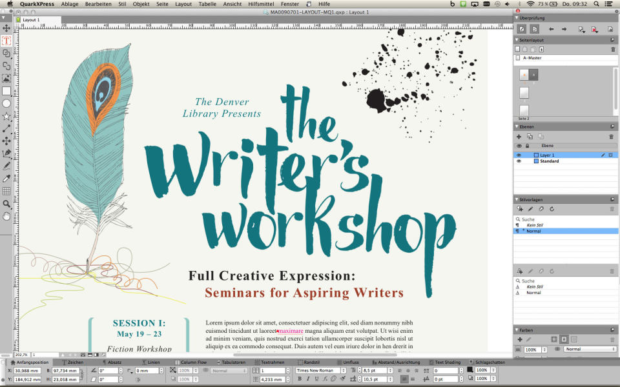Toggle the Ebene header lock icon
Image resolution: width=620 pixels, height=387 pixels.
(x=527, y=146)
